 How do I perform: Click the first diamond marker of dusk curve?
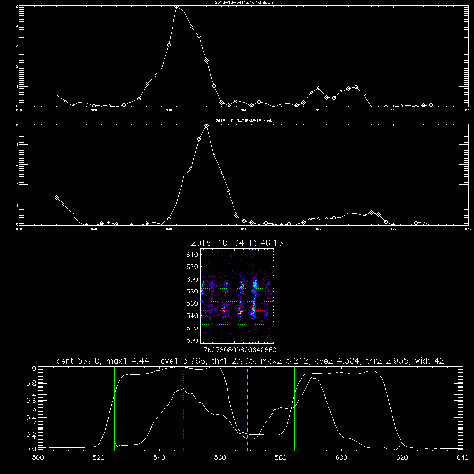click(56, 197)
